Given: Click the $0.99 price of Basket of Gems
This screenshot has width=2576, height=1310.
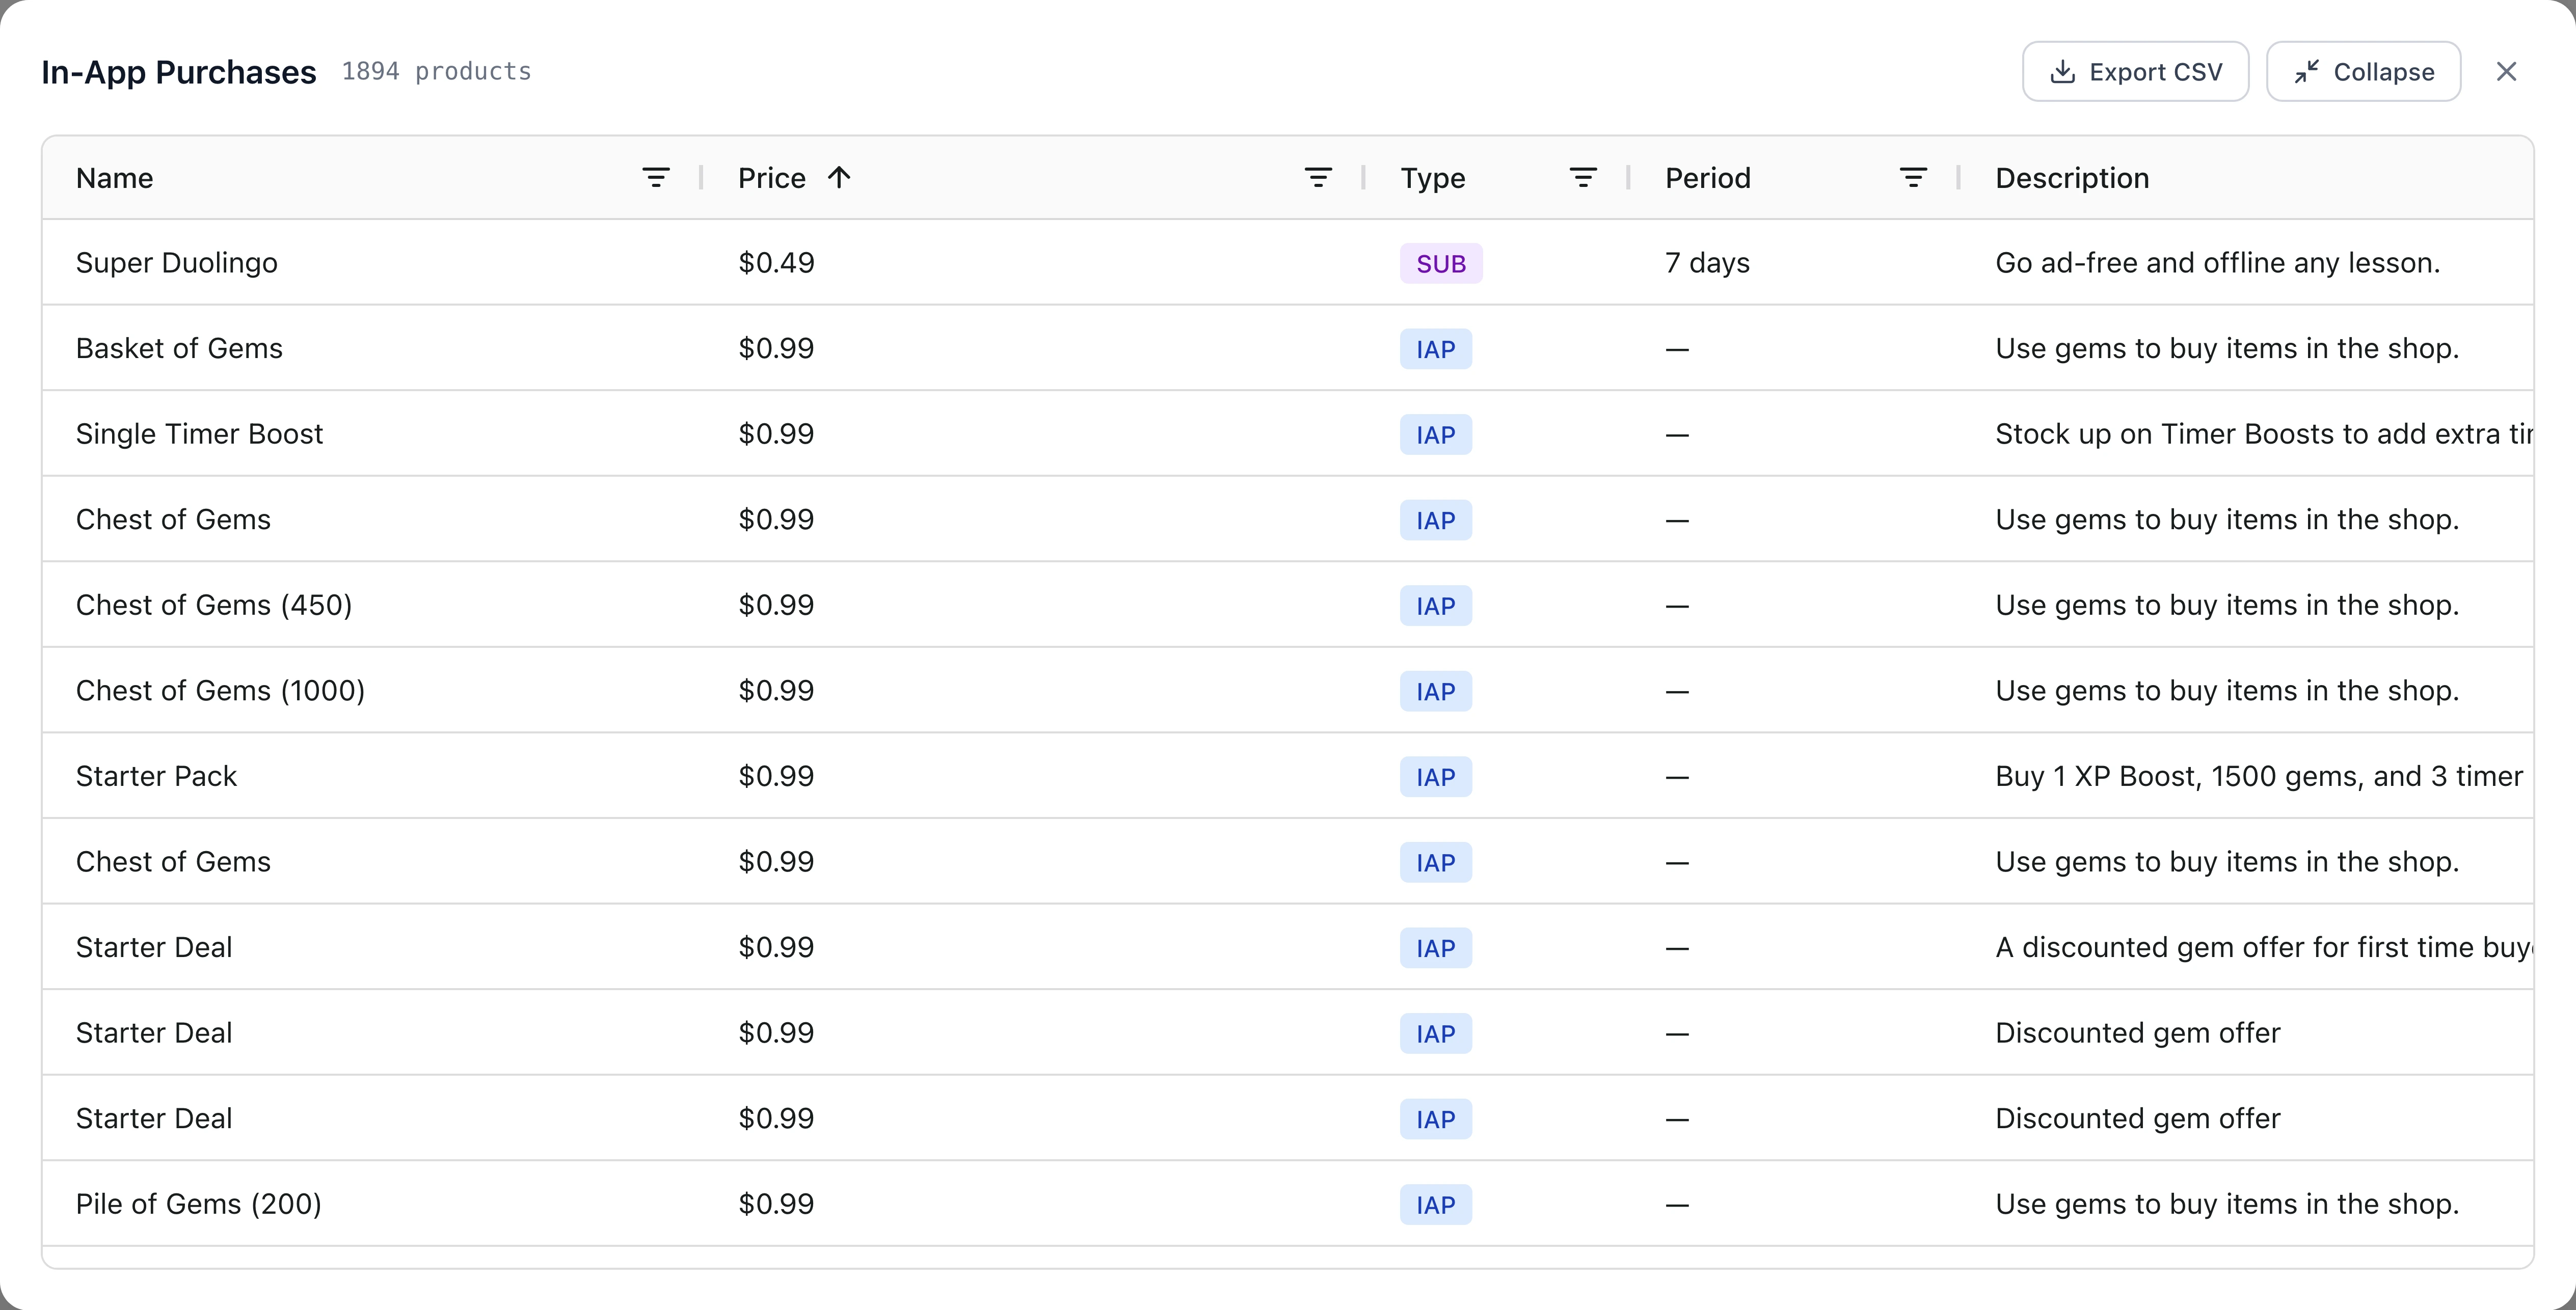Looking at the screenshot, I should click(776, 348).
